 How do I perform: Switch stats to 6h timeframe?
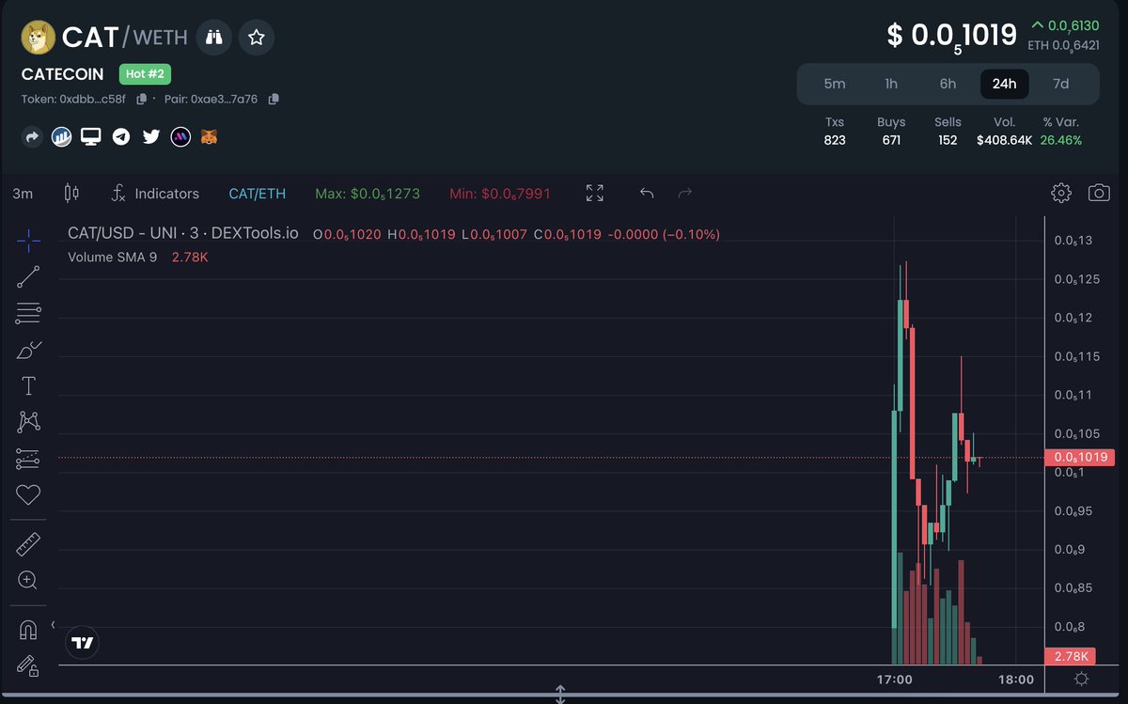pos(948,84)
